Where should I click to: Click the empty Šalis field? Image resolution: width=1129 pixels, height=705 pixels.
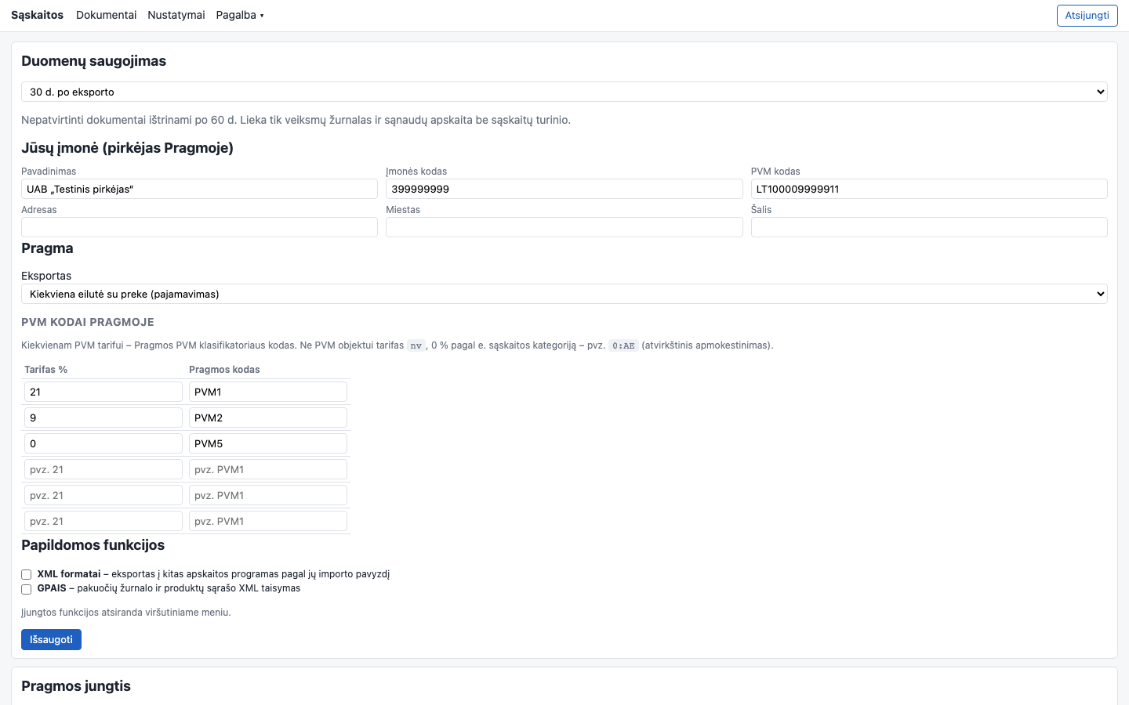click(x=929, y=227)
